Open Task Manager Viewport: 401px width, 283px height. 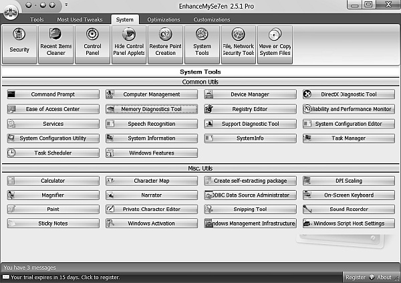(349, 138)
